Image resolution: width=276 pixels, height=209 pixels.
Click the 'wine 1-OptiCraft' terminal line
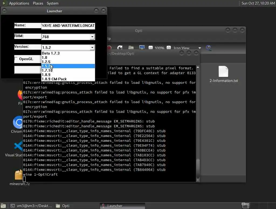tap(40, 174)
